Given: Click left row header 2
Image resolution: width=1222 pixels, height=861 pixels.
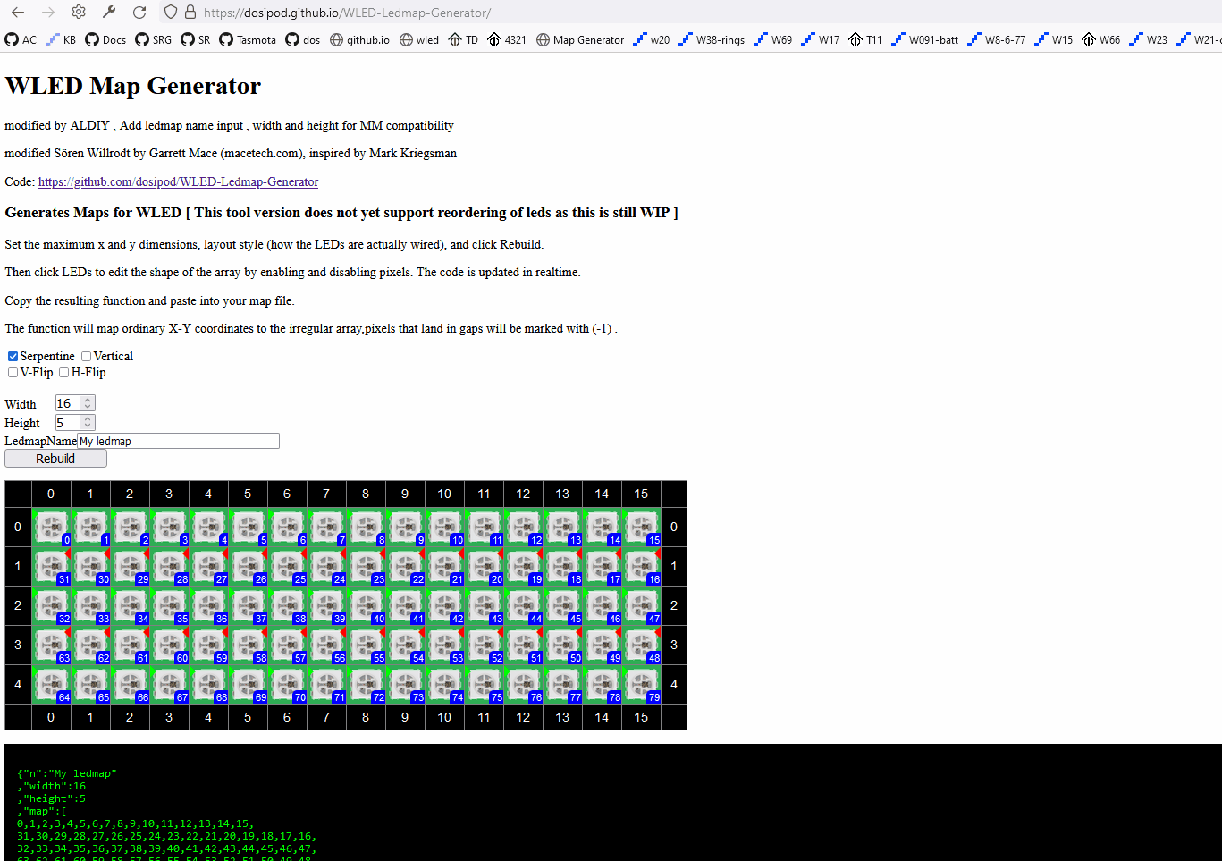Looking at the screenshot, I should (x=18, y=605).
